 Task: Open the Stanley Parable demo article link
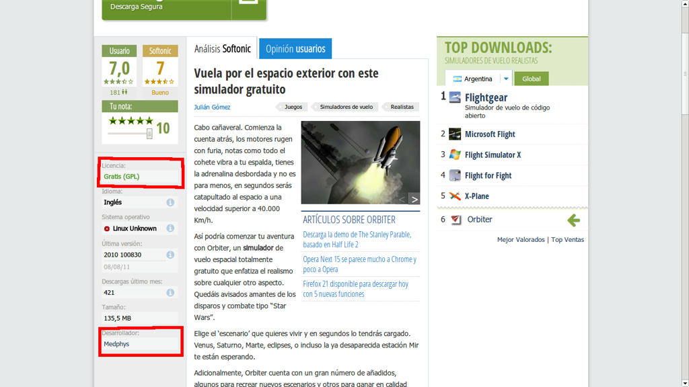[x=357, y=240]
